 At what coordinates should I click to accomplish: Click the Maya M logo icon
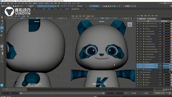coord(2,85)
